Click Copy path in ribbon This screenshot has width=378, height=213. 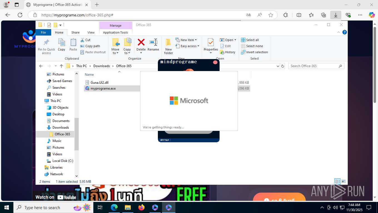[90, 46]
